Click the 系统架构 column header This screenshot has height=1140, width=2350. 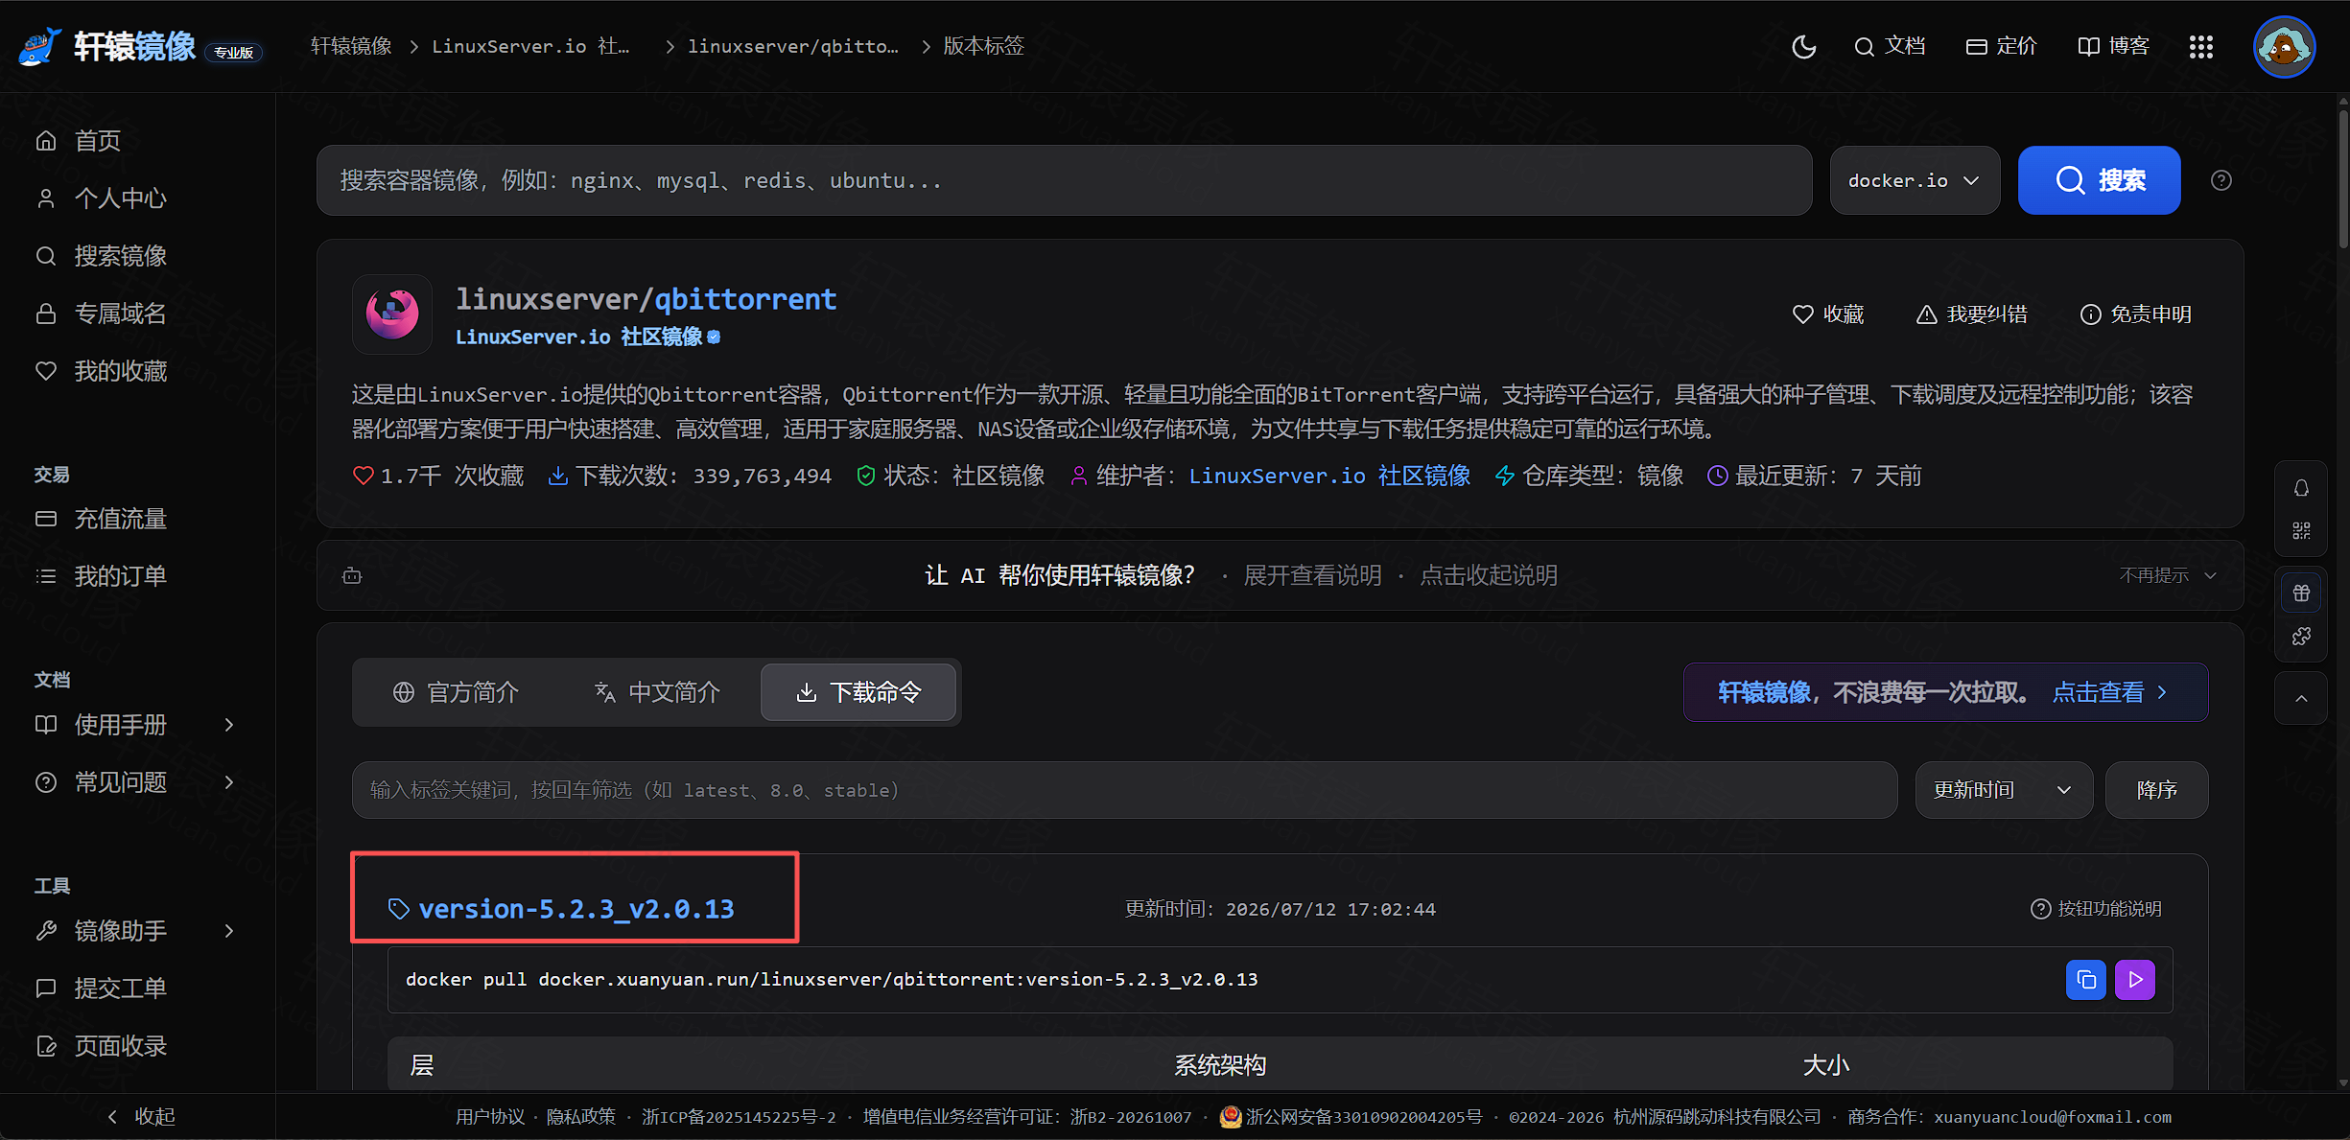point(1220,1065)
